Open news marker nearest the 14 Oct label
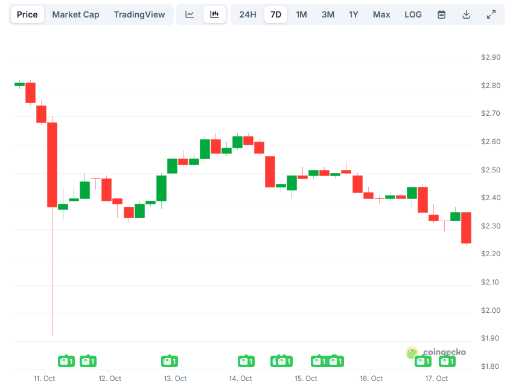The image size is (510, 387). [246, 361]
